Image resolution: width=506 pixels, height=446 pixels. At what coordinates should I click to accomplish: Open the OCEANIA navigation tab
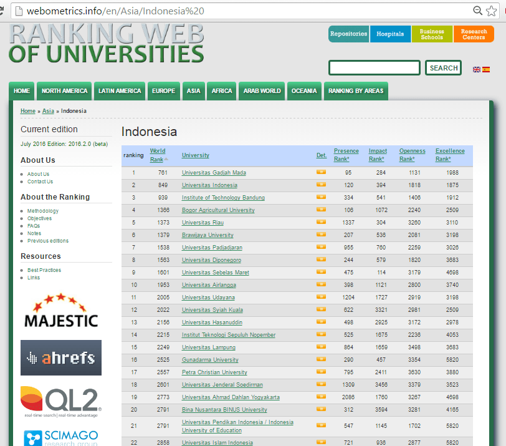(304, 91)
